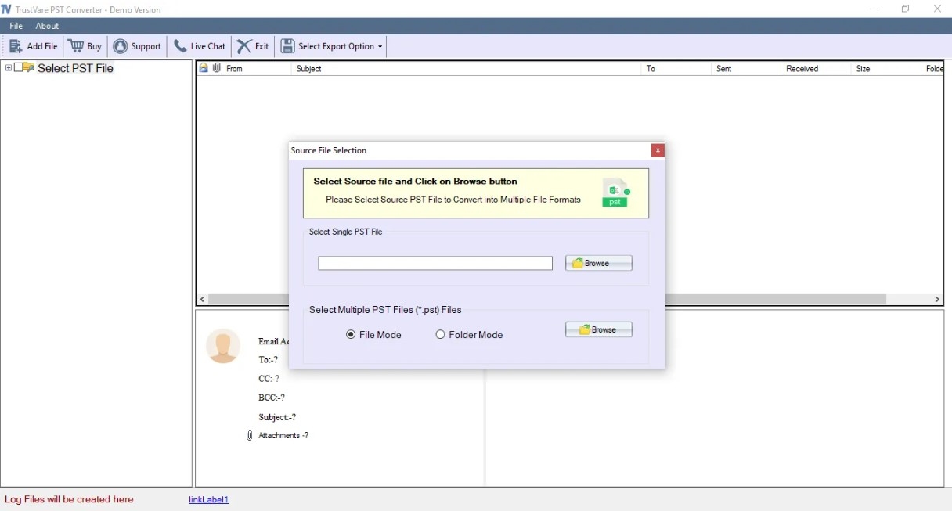Click the Add File toolbar button
This screenshot has height=511, width=952.
(x=34, y=46)
